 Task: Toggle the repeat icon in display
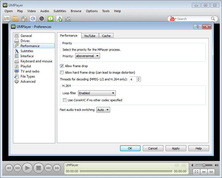pyautogui.click(x=177, y=165)
